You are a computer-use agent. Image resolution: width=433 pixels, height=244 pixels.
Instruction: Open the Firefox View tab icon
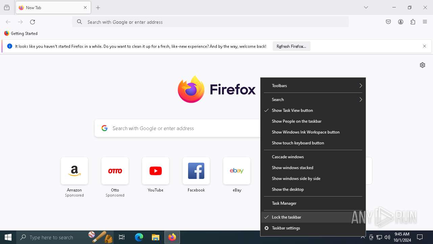[7, 7]
